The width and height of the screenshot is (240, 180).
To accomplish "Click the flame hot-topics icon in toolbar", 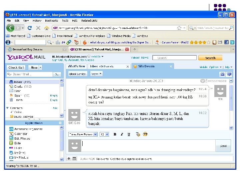I will pyautogui.click(x=85, y=42).
